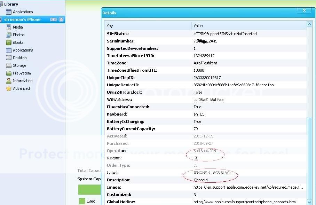This screenshot has width=316, height=205.
Task: Select the Asia/Tashkent time zone value
Action: pos(205,63)
